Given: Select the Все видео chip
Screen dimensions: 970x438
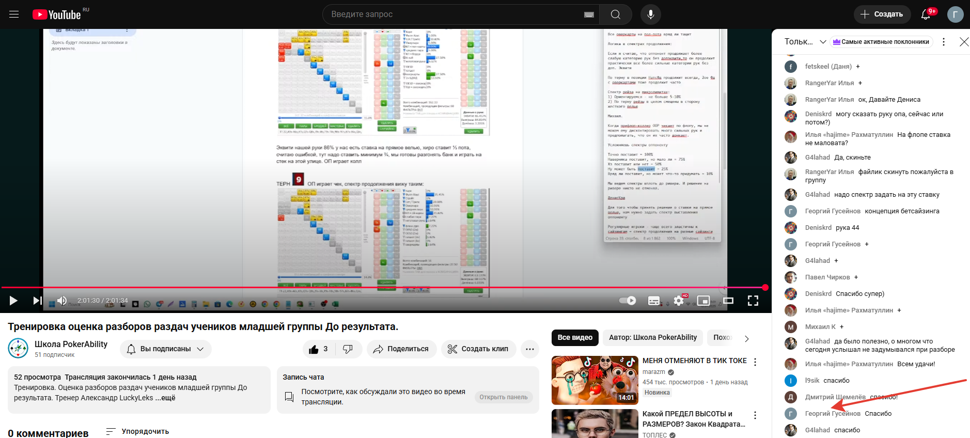Looking at the screenshot, I should 575,338.
